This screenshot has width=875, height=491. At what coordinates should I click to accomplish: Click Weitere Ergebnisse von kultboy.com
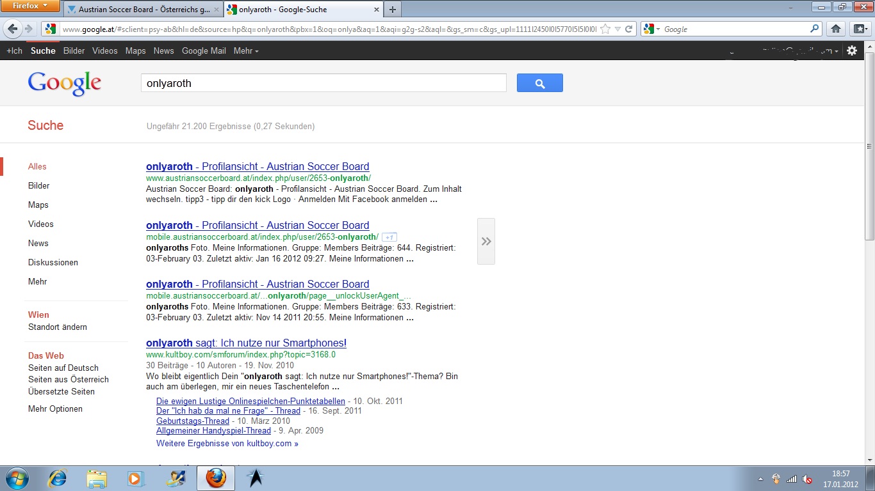(227, 443)
